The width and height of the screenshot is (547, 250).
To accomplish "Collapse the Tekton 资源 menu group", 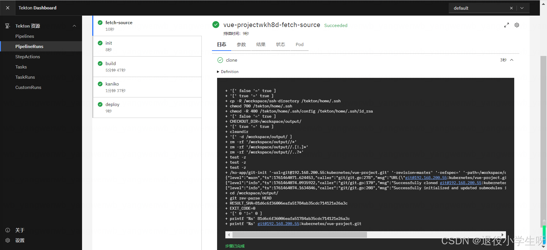I will click(74, 26).
